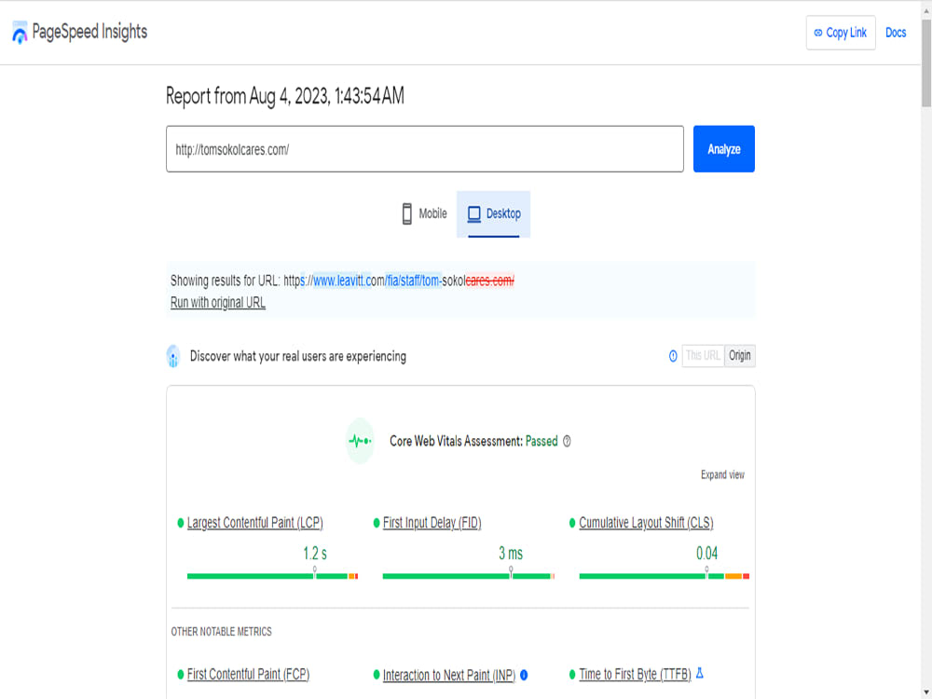This screenshot has width=932, height=699.
Task: Click the help icon next to Passed
Action: point(567,442)
